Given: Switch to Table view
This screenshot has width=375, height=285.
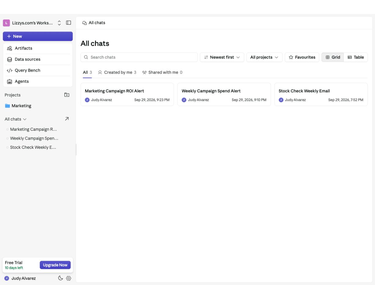Looking at the screenshot, I should [356, 57].
